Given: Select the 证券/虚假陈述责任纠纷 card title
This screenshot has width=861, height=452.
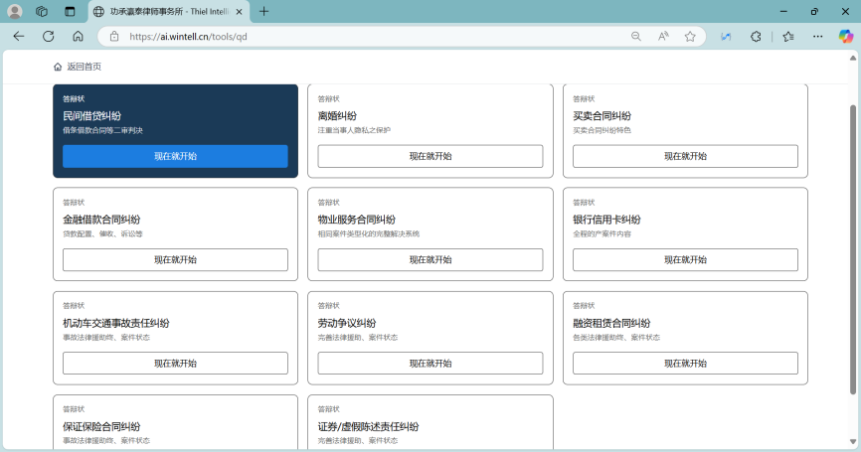Looking at the screenshot, I should point(369,426).
